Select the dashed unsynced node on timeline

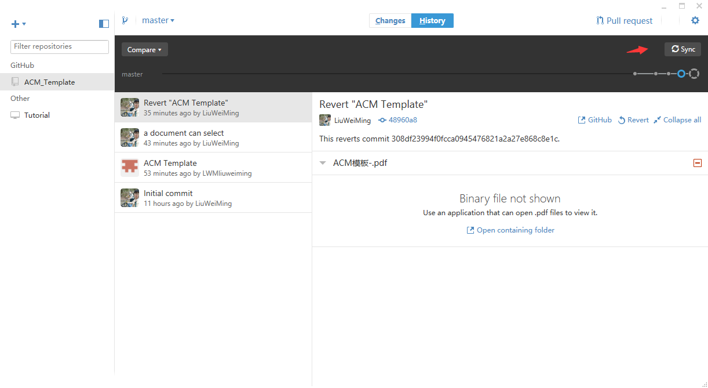click(x=694, y=74)
